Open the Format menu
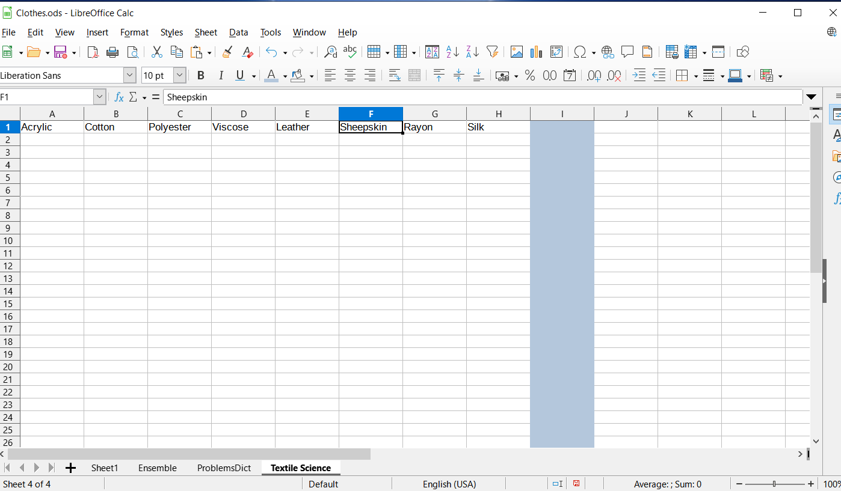841x491 pixels. (134, 32)
